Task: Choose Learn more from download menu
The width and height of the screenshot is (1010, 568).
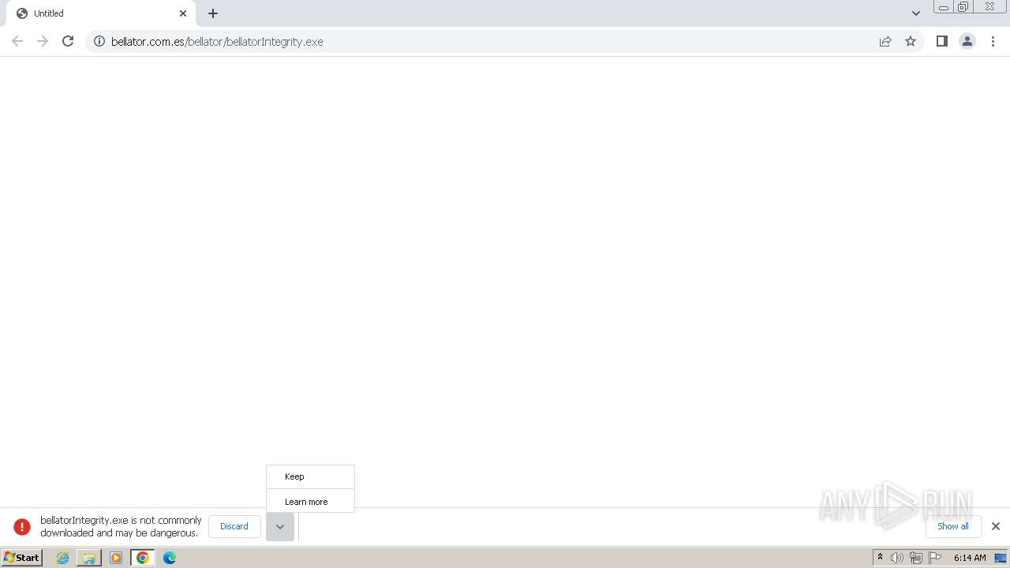Action: [x=310, y=502]
